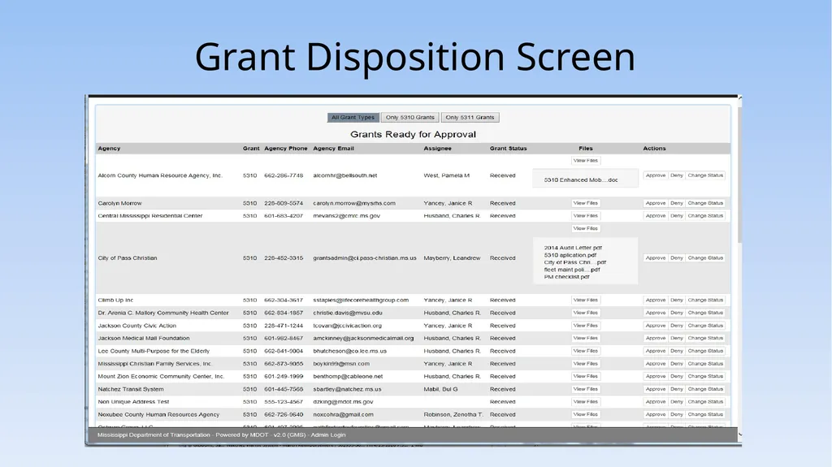
Task: Click assignee Robinson, Zenotha T.
Action: pos(453,414)
